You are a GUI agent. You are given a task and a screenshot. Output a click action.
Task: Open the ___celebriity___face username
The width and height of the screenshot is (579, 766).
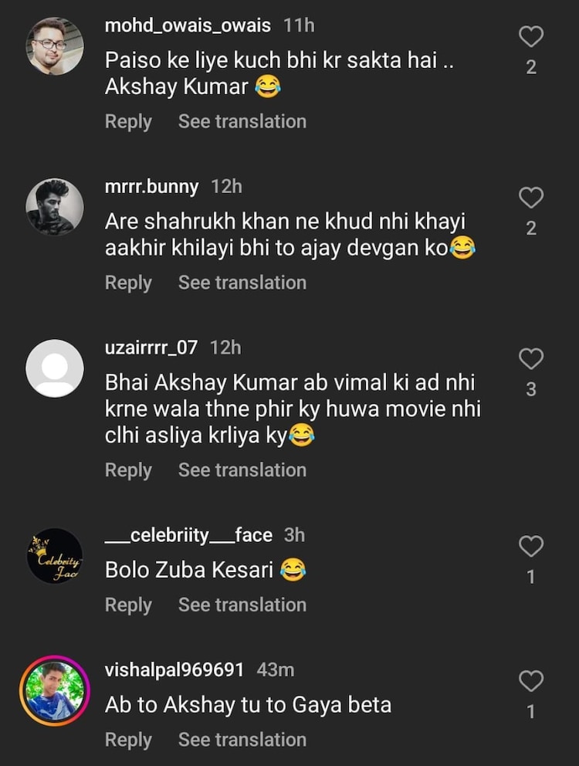tap(188, 534)
